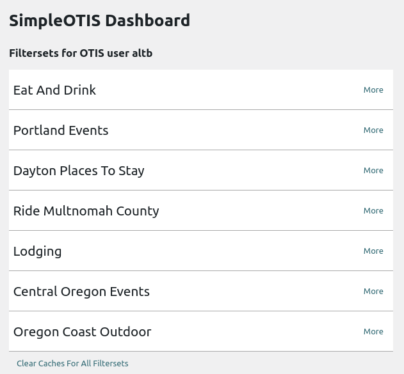The height and width of the screenshot is (374, 404).
Task: Expand More for Eat And Drink
Action: tap(373, 90)
